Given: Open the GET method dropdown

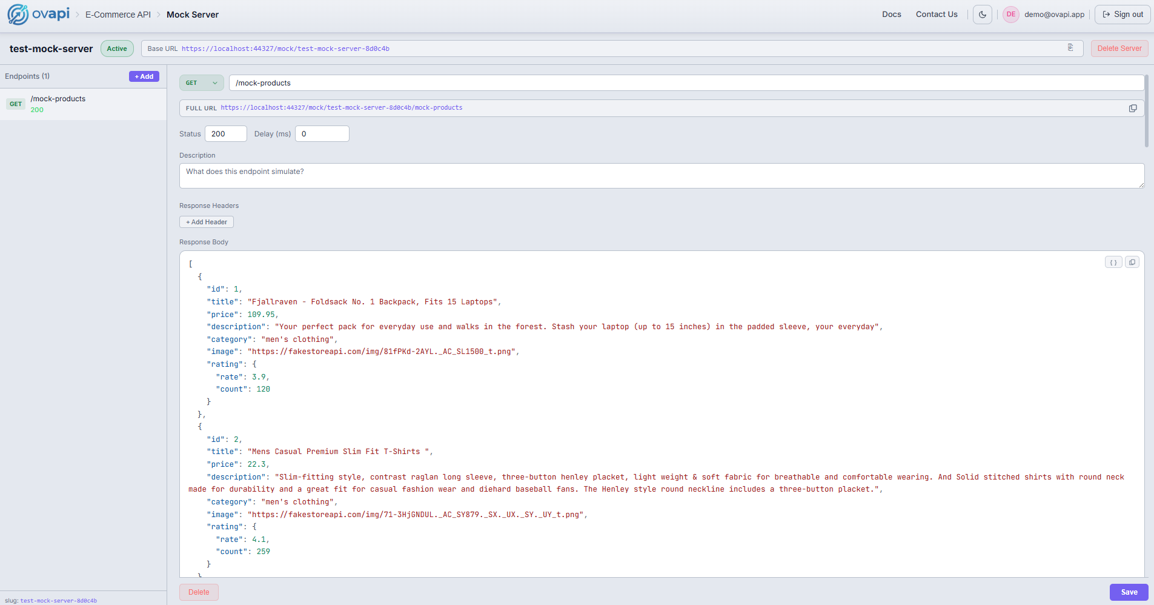Looking at the screenshot, I should [201, 82].
